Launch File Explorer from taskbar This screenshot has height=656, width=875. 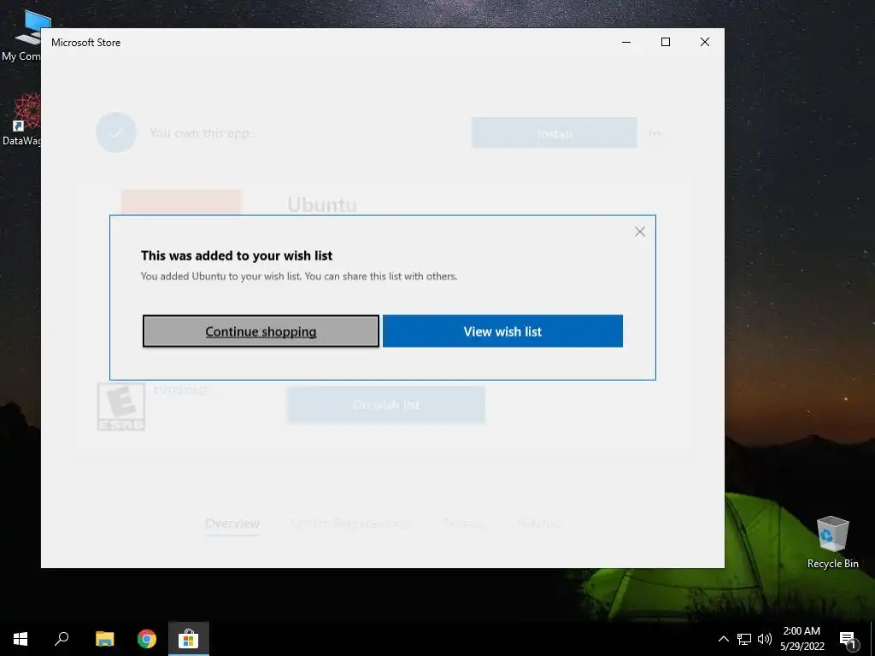coord(104,639)
